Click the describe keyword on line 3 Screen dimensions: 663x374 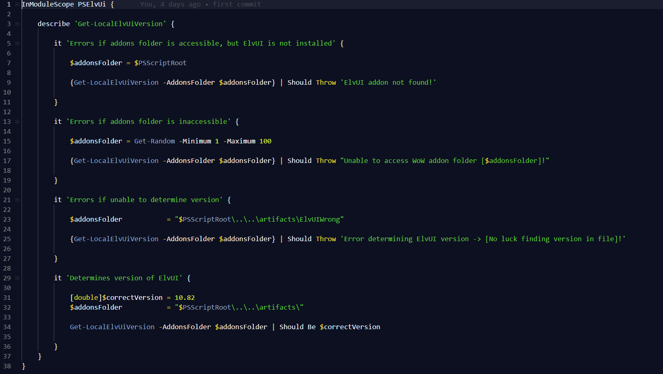point(54,24)
